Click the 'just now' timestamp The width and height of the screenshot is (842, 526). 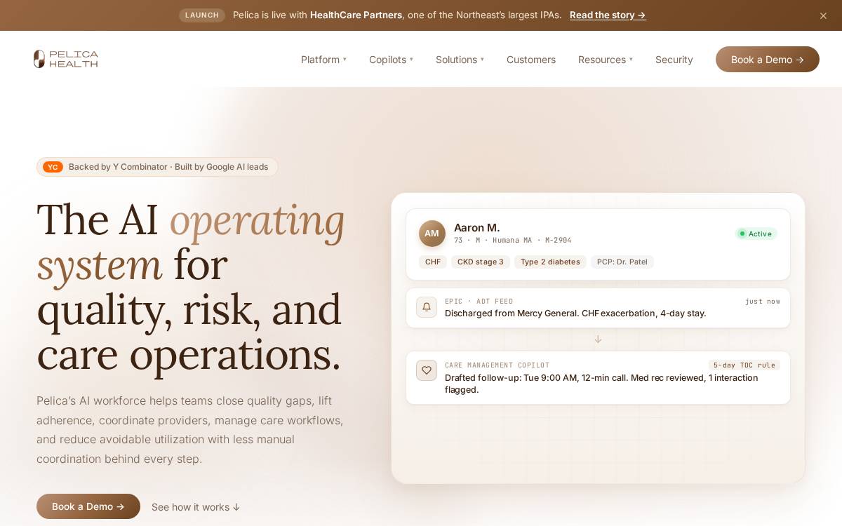[x=763, y=302]
